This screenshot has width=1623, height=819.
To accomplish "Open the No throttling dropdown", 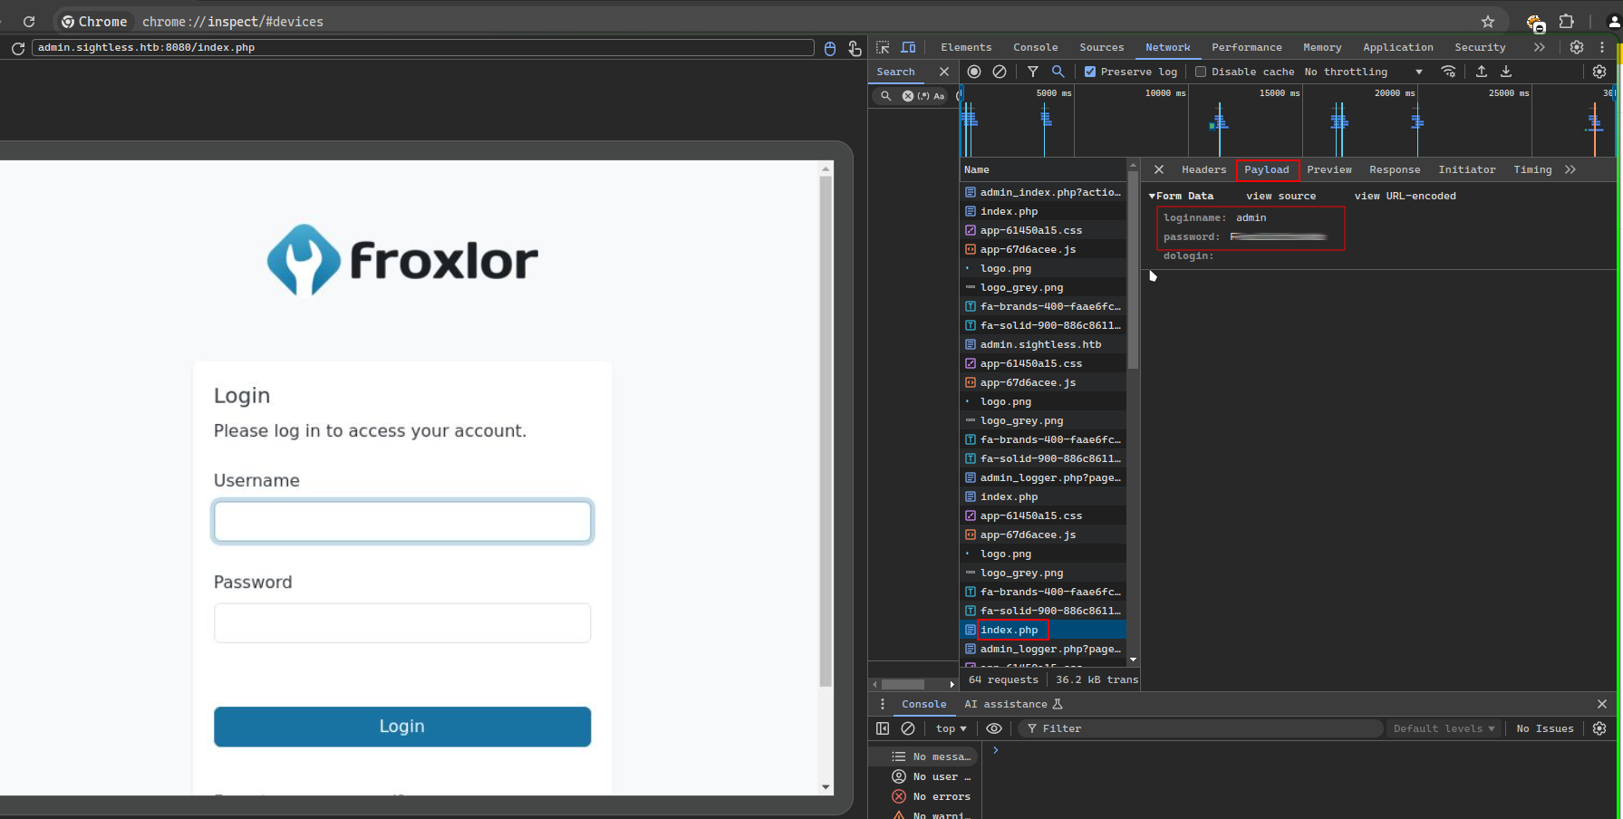I will (1364, 72).
